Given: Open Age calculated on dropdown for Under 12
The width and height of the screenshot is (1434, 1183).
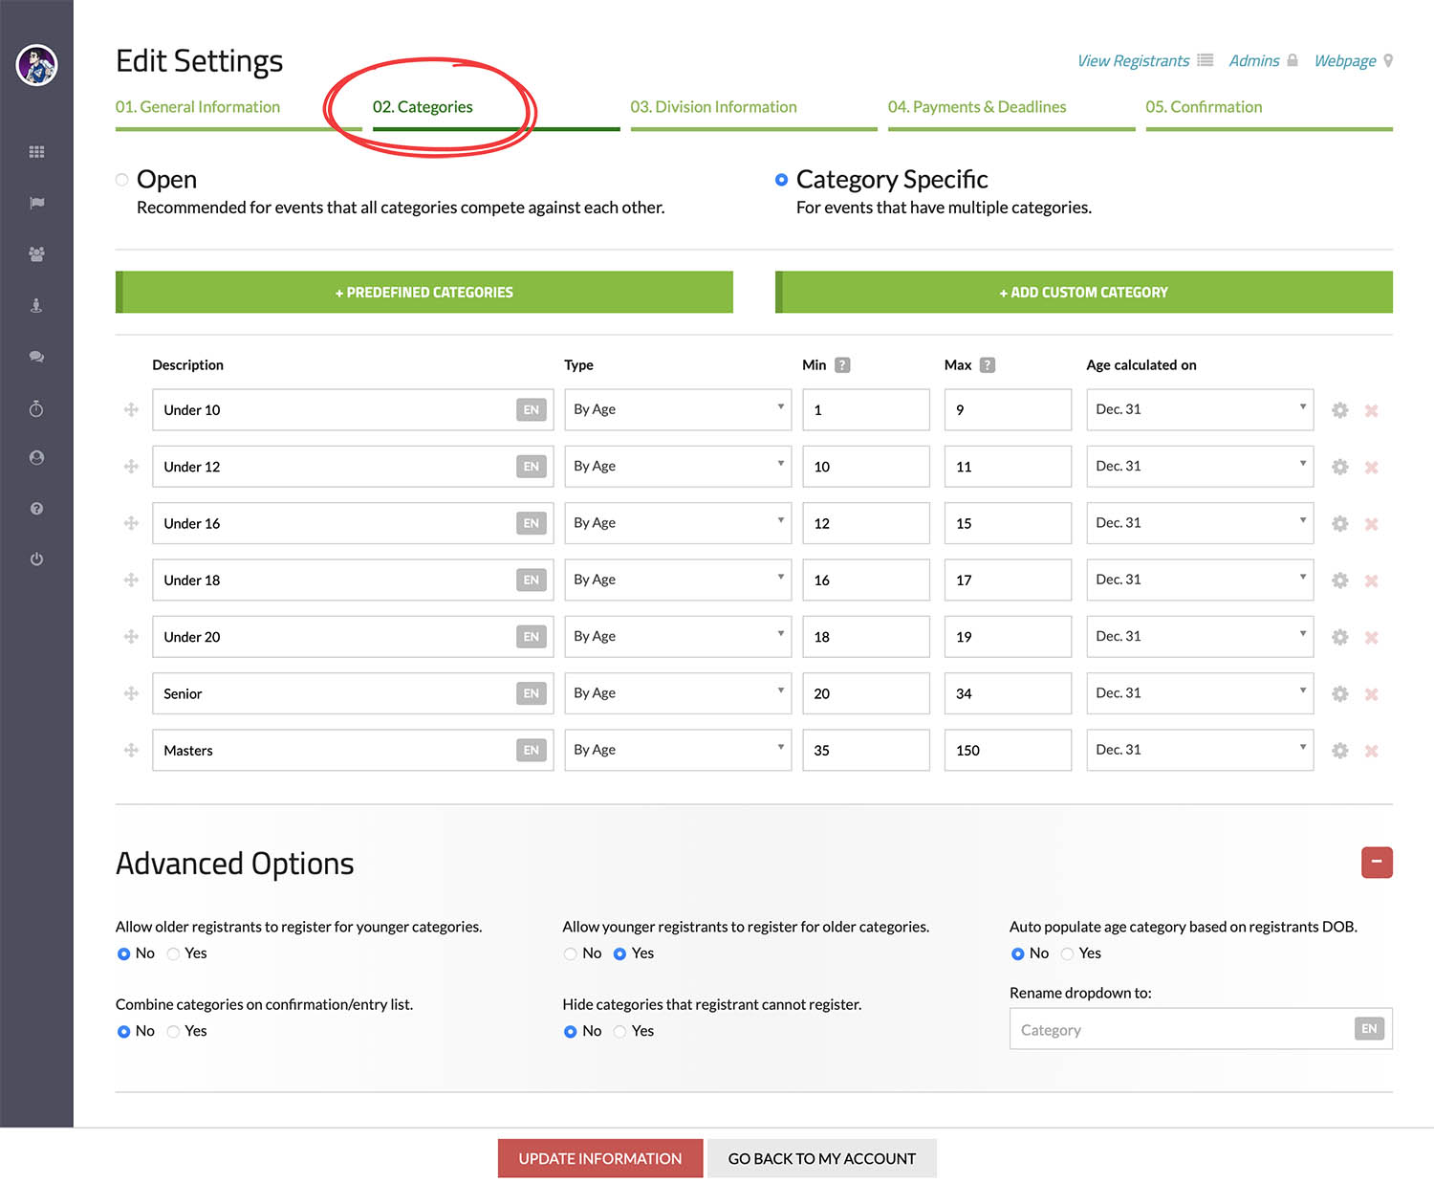Looking at the screenshot, I should (1199, 466).
